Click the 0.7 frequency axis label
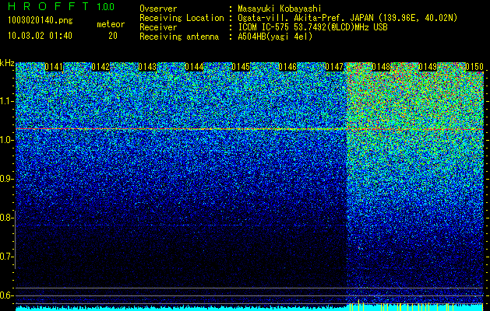The image size is (490, 311). (6, 257)
